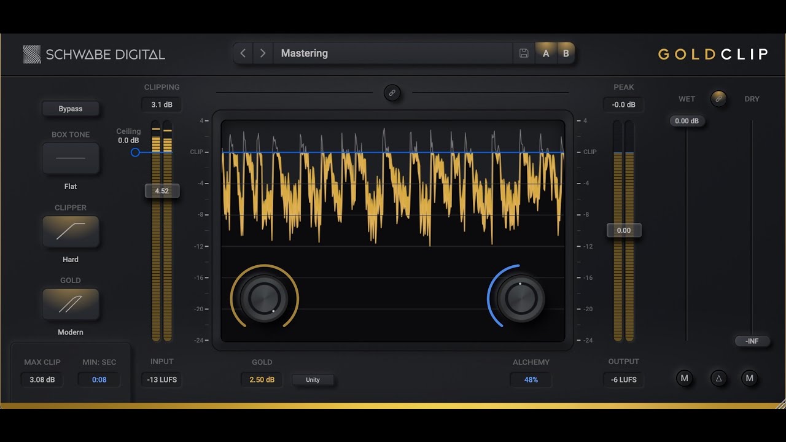Click the "BOX TONE" label
The image size is (786, 442).
tap(71, 134)
